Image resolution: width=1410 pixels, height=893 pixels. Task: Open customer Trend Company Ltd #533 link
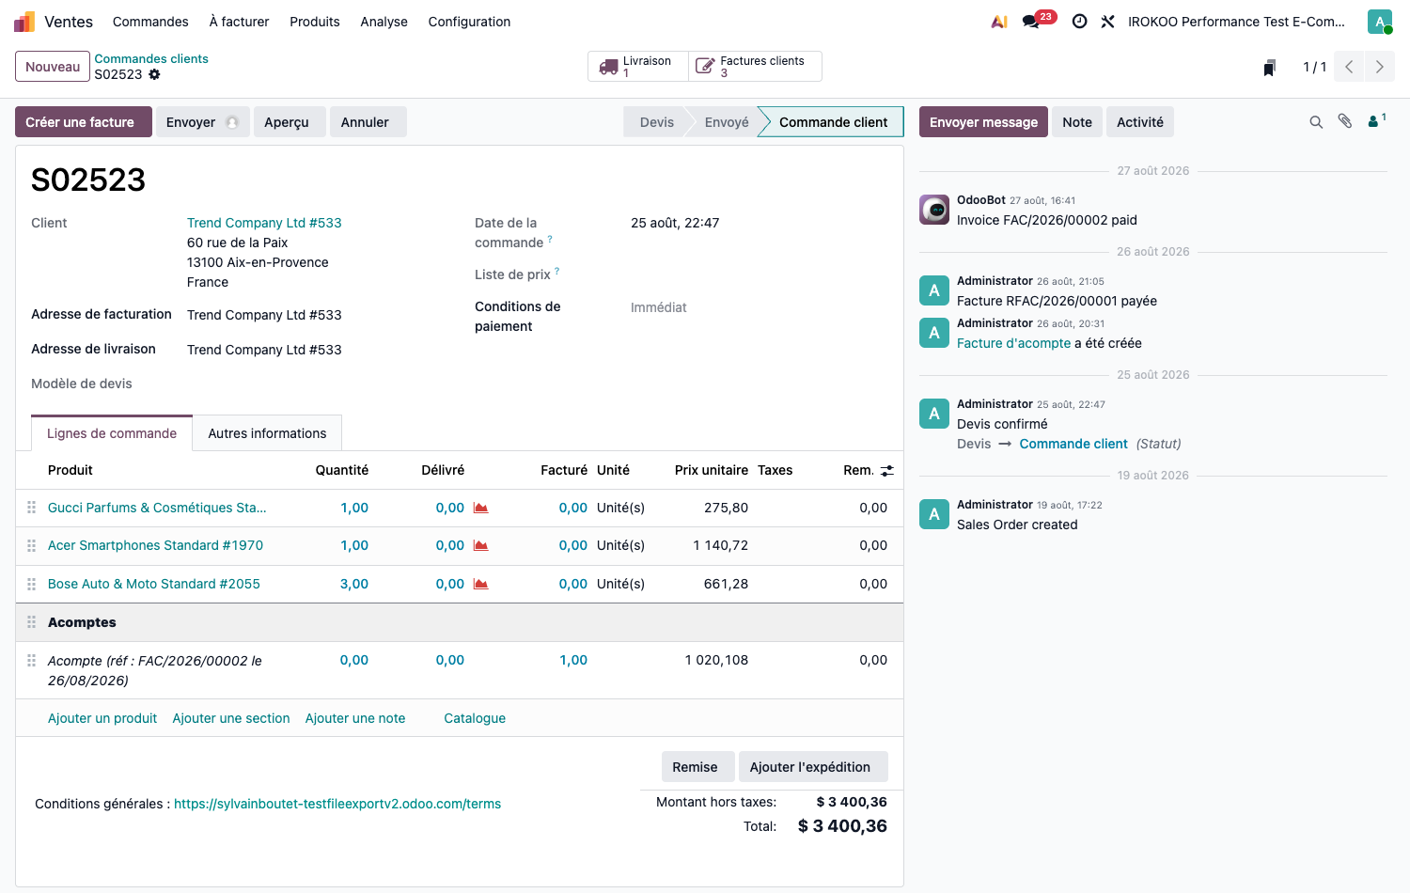(264, 223)
